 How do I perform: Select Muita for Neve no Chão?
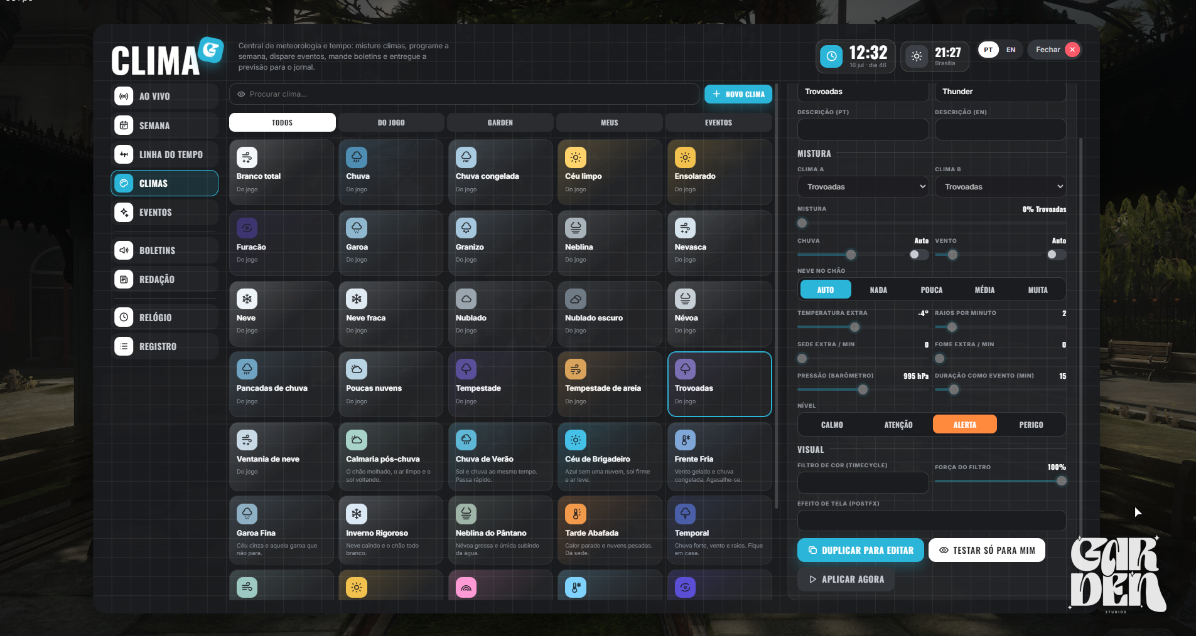(x=1038, y=290)
